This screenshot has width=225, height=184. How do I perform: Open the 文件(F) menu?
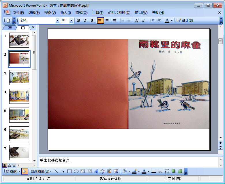tap(18, 13)
